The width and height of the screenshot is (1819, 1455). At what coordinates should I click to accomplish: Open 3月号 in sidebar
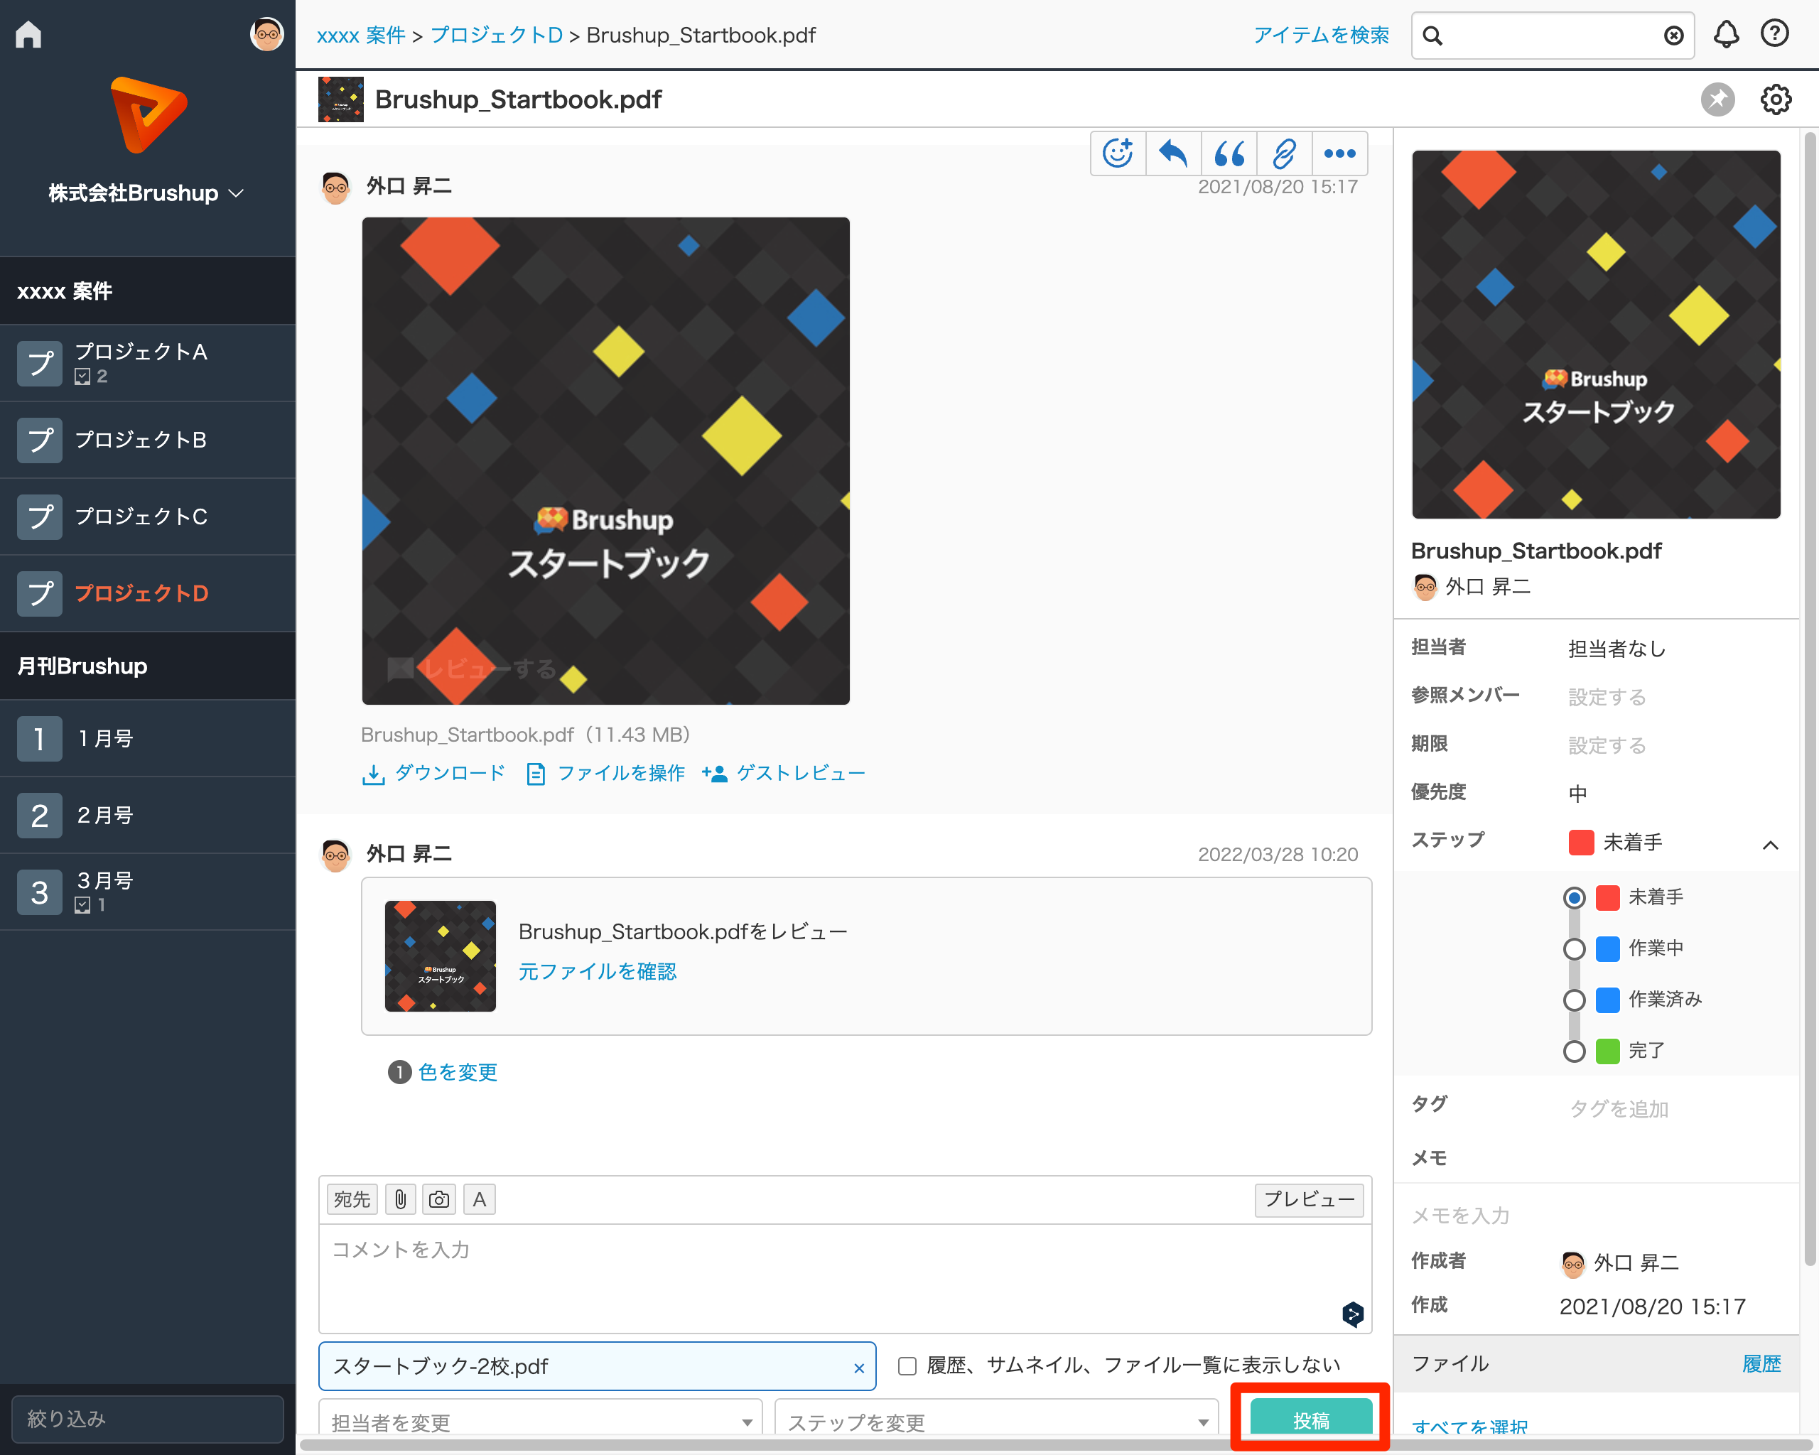pos(148,892)
